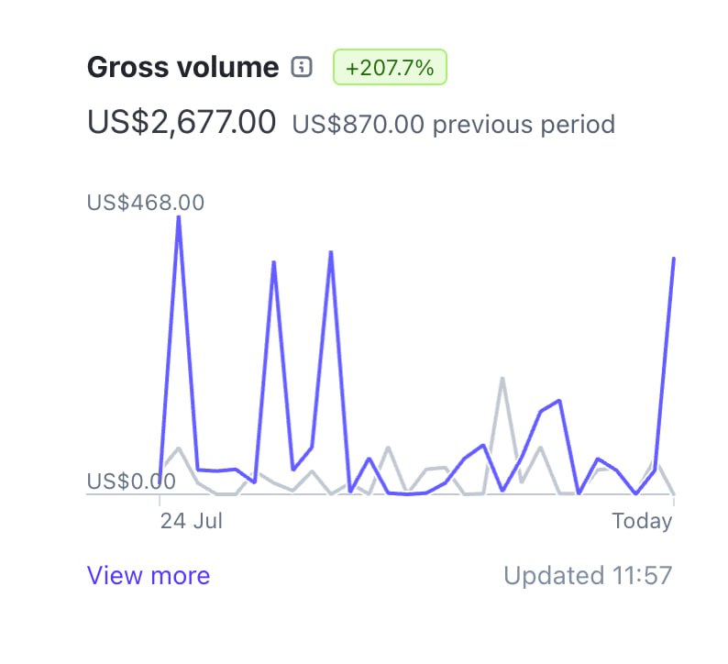728x664 pixels.
Task: Click the US$0.00 y-axis label
Action: [131, 481]
